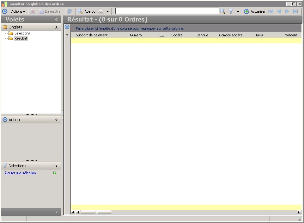The width and height of the screenshot is (304, 223).
Task: Collapse the Sélections pane section
Action: click(x=57, y=166)
